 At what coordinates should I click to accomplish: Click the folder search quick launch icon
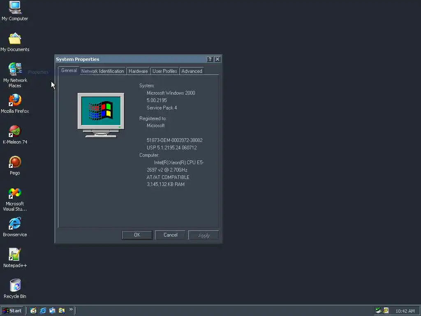[62, 311]
